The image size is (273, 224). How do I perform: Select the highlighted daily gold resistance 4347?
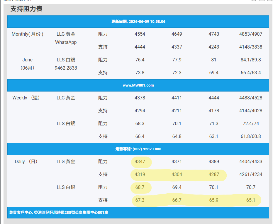click(x=140, y=161)
